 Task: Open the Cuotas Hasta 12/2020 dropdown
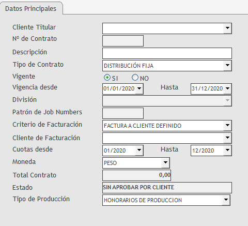(227, 150)
